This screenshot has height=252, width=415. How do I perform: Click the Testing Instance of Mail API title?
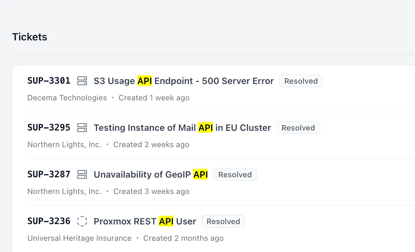(x=182, y=128)
